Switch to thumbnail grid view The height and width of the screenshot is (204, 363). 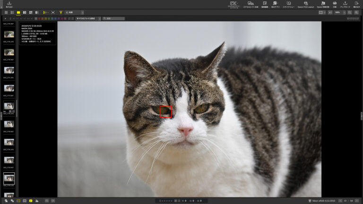point(6,12)
